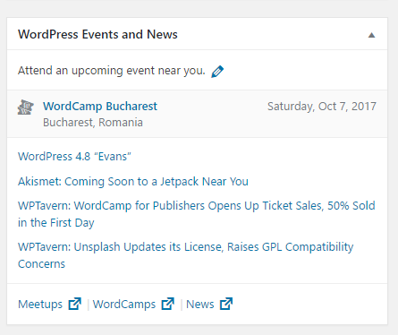Click external link icon beside WordCamps
Screen dimensions: 398x335
pyautogui.click(x=168, y=304)
